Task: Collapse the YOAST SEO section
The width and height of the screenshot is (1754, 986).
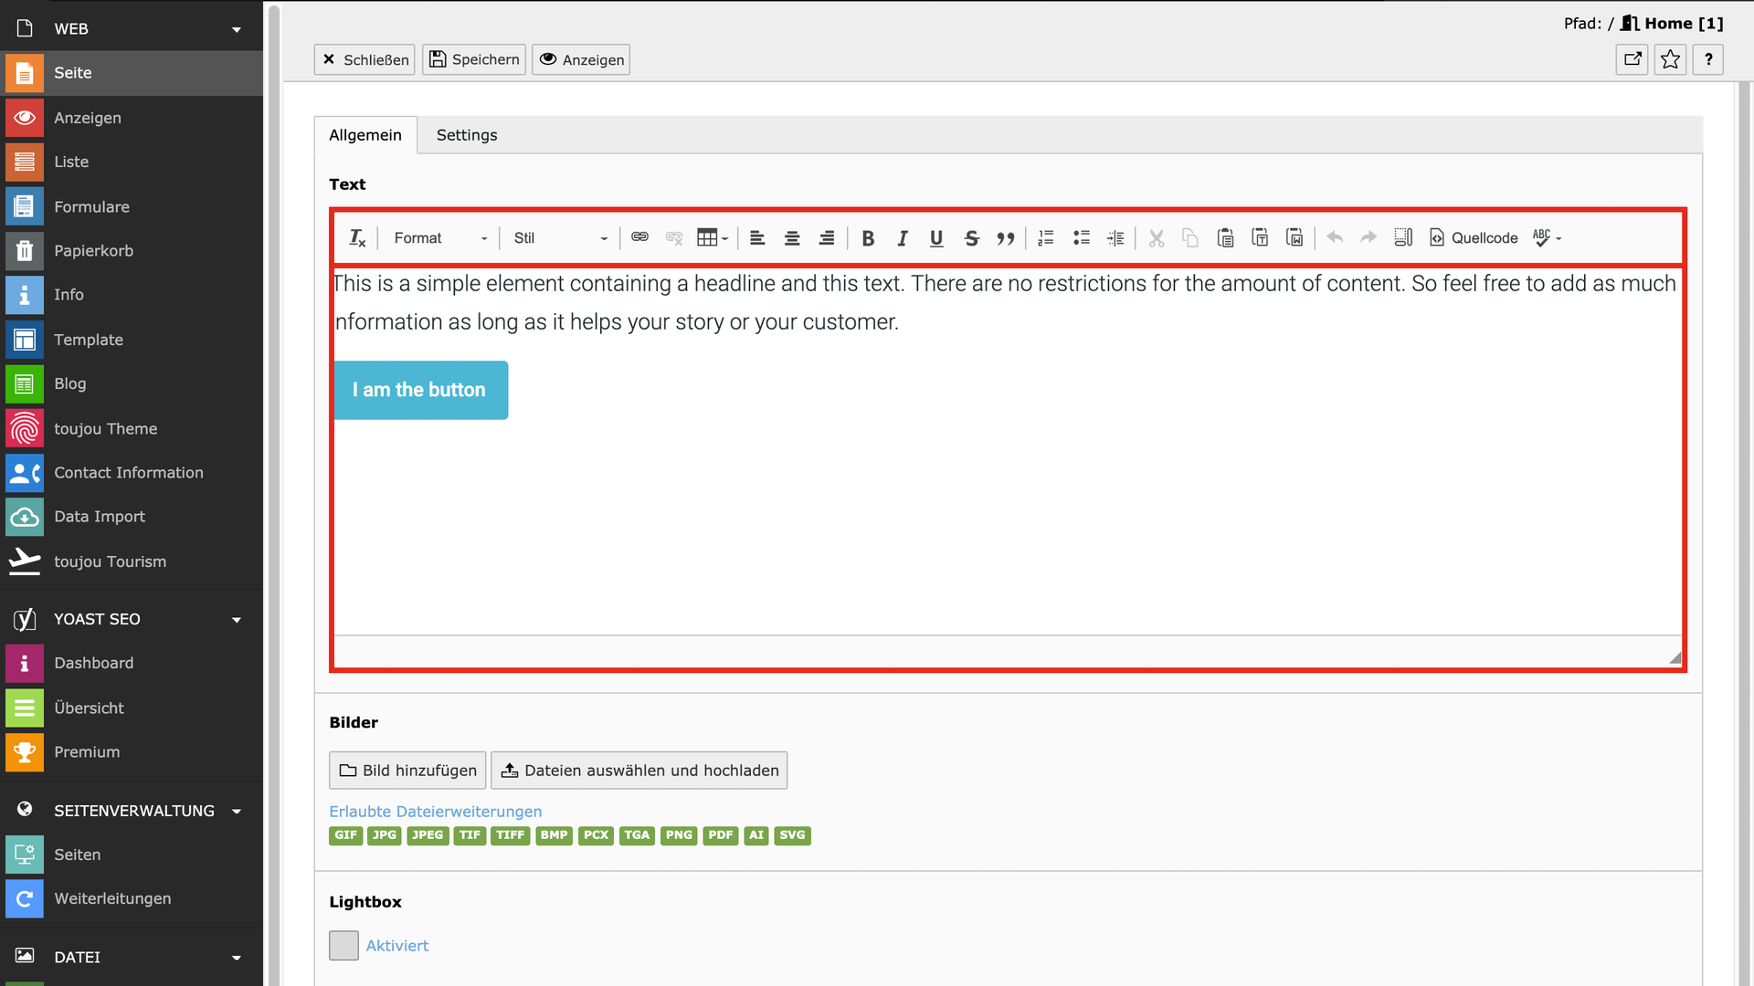Action: point(237,620)
